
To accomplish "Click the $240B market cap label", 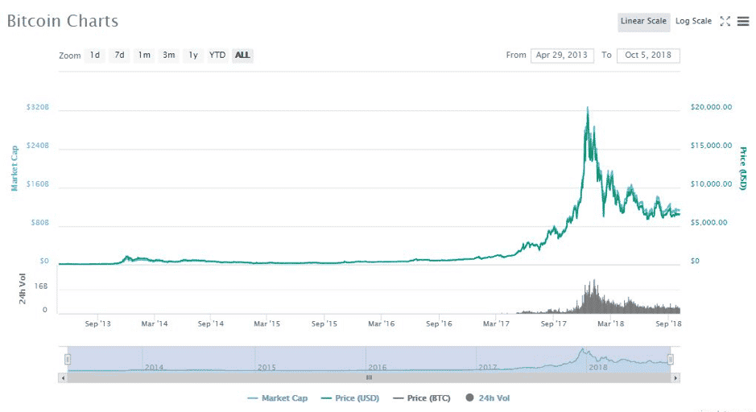I will tap(38, 146).
